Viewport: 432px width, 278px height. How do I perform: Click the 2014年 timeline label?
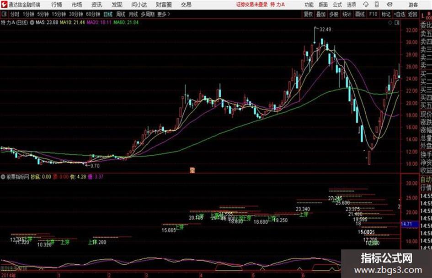click(x=9, y=275)
